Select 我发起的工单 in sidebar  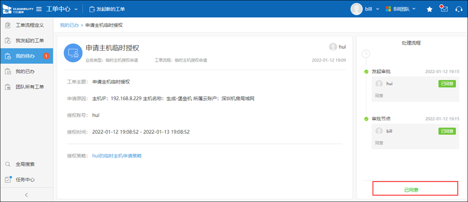coord(29,40)
